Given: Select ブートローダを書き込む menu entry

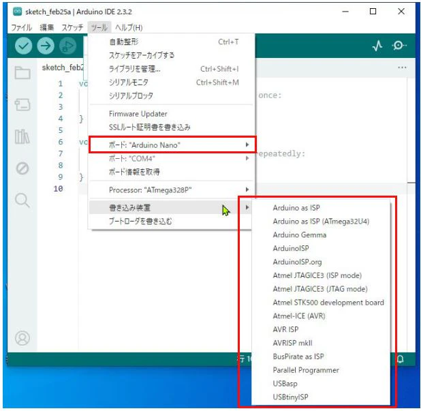Looking at the screenshot, I should coord(171,221).
